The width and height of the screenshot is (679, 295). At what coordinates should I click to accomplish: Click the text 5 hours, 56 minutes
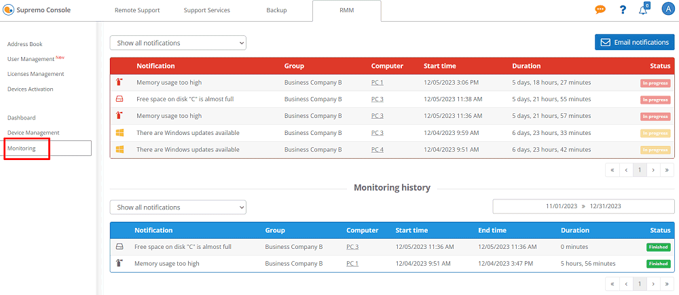pyautogui.click(x=587, y=263)
